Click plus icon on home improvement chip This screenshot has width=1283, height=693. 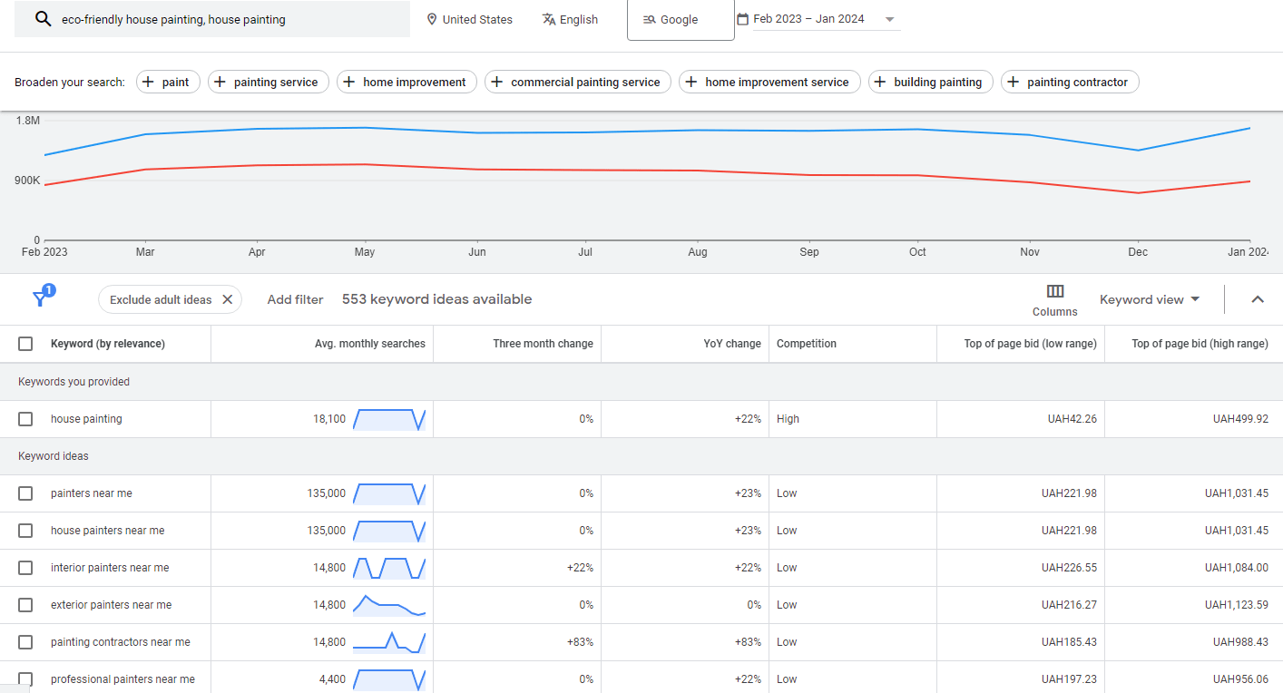[x=348, y=82]
